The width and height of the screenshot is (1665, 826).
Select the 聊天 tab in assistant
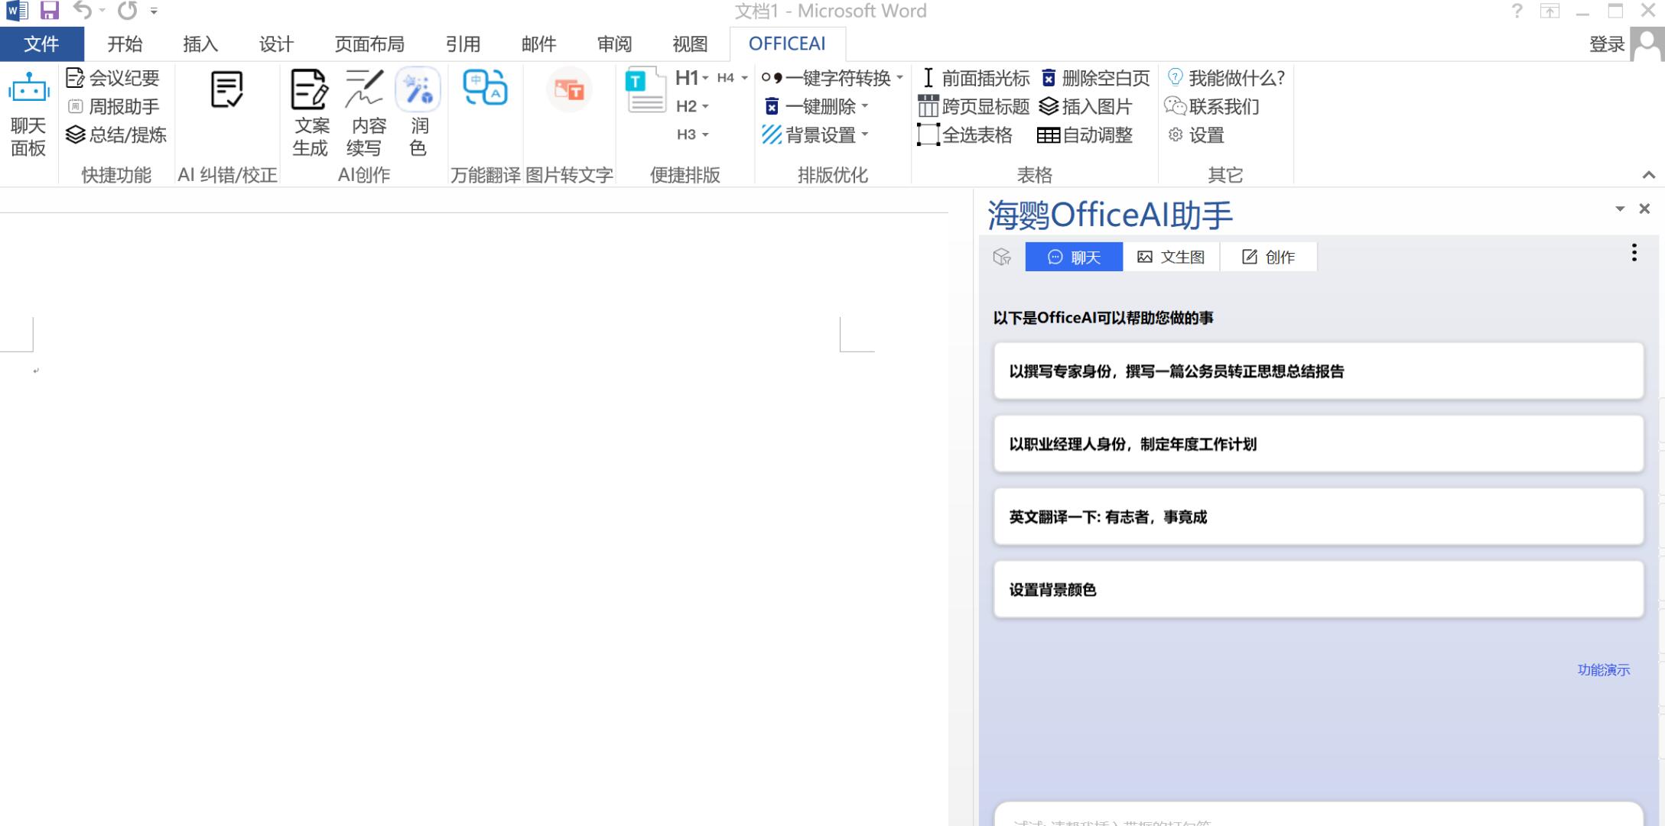(1074, 257)
